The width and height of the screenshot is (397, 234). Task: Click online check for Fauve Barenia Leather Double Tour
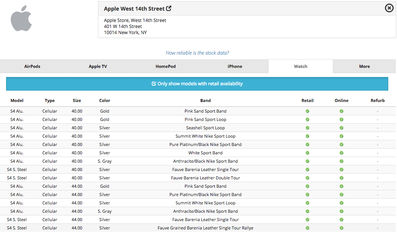coord(341,178)
